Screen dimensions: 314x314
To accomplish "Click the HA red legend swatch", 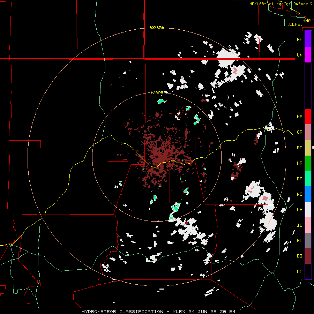I will click(x=308, y=117).
